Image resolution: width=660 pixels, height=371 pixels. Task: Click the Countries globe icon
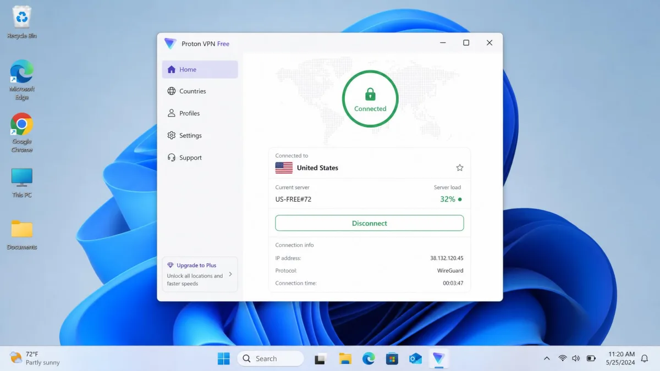172,91
